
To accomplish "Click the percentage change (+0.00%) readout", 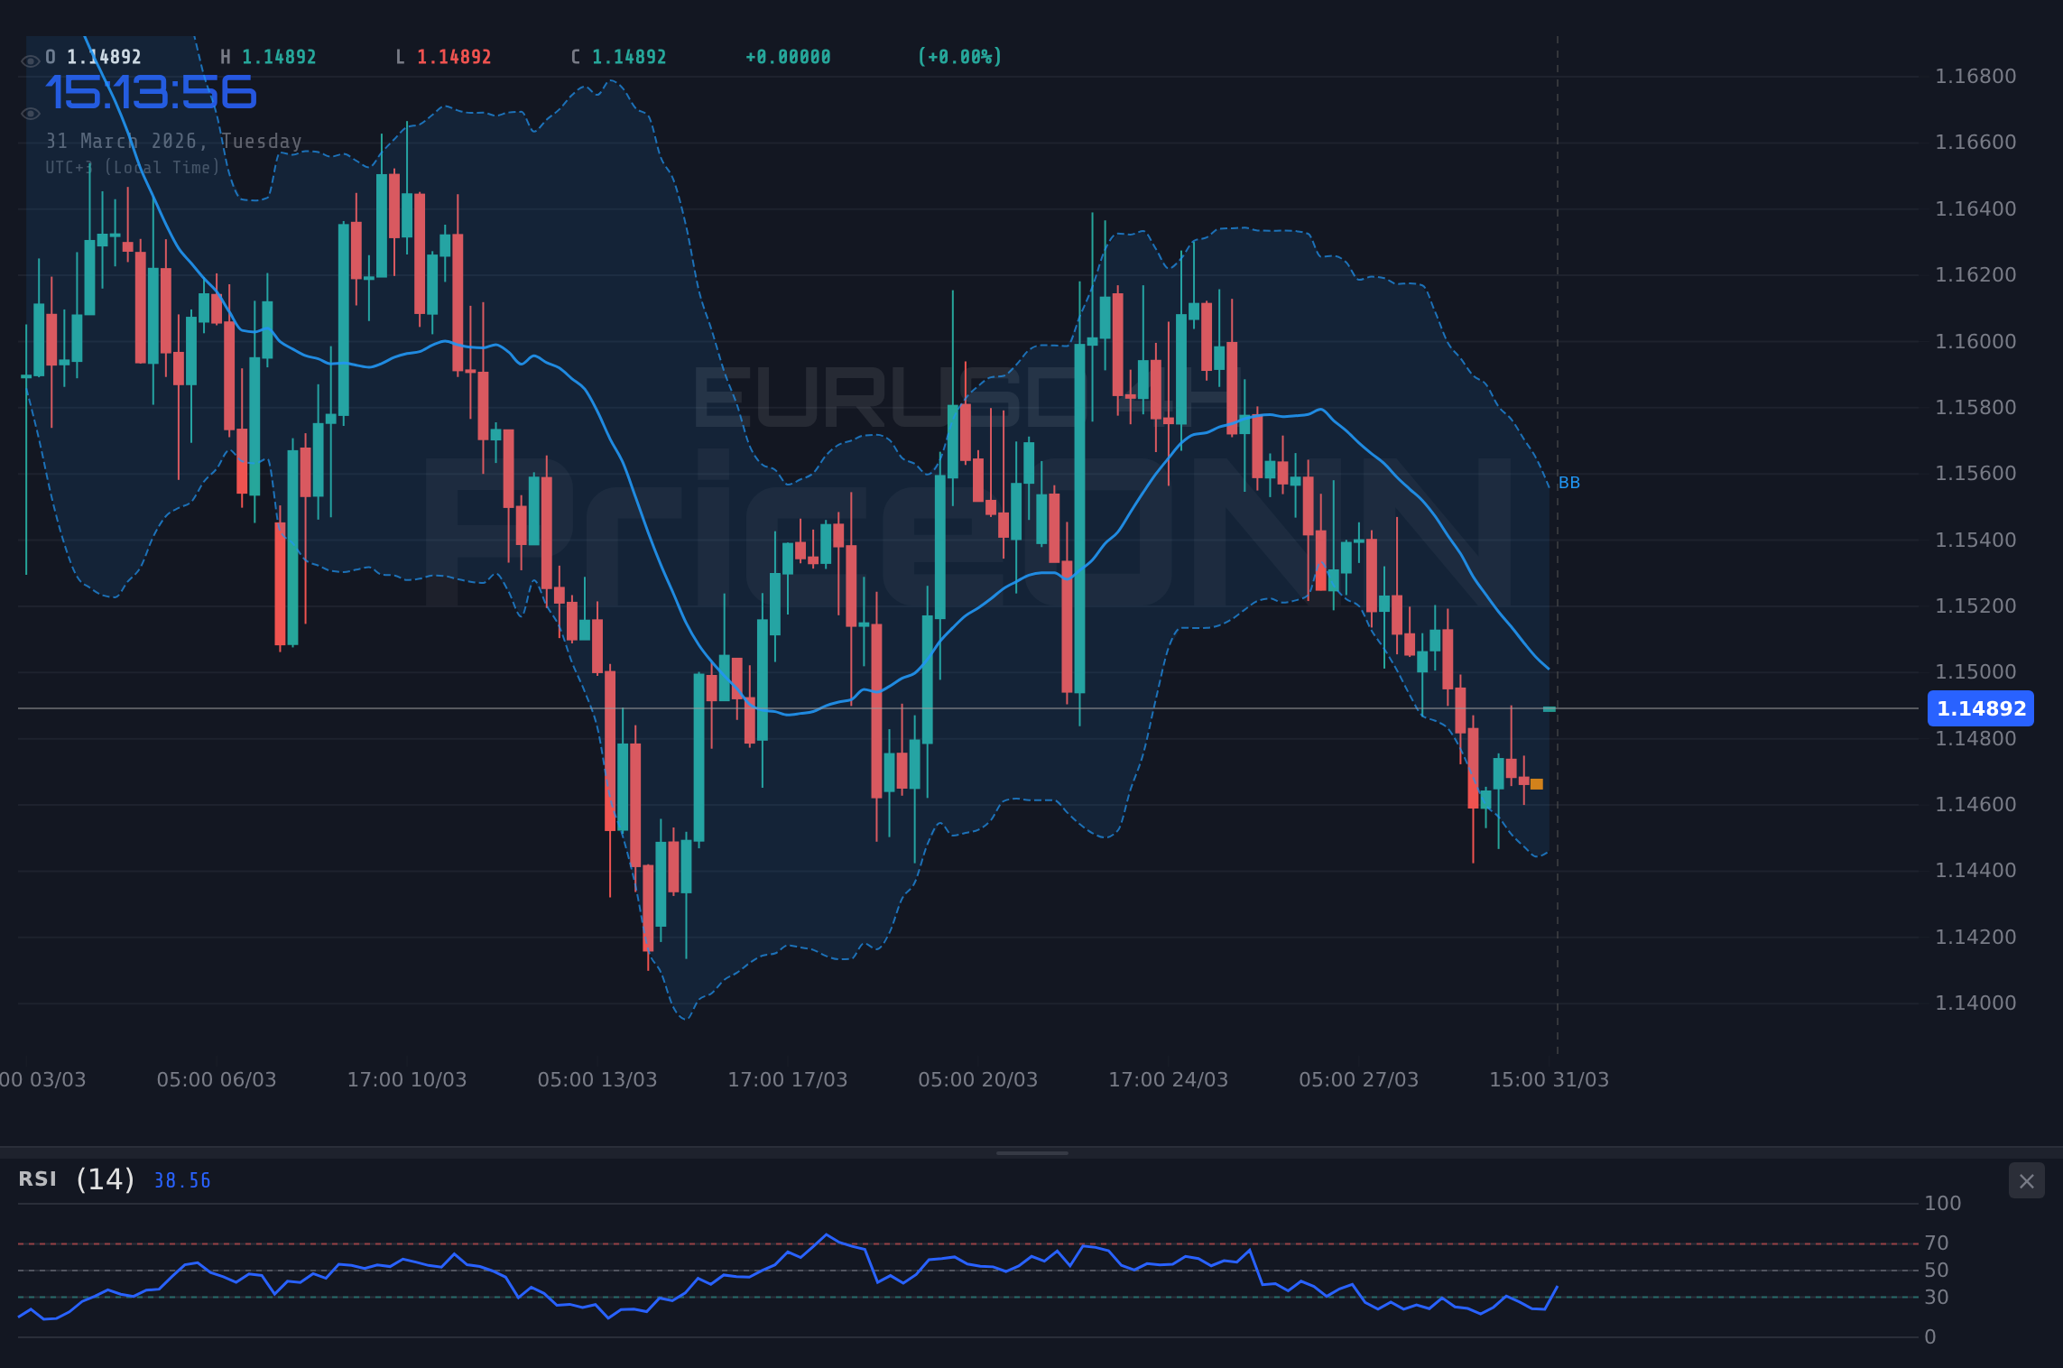I will pos(959,56).
